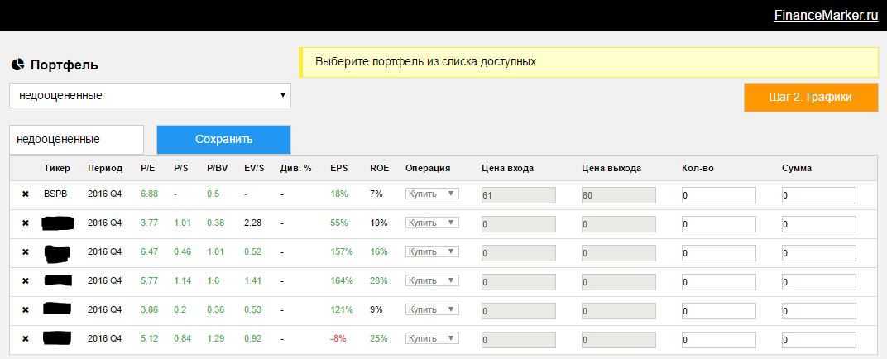Click the EV/S column header
The width and height of the screenshot is (887, 359).
coord(254,169)
